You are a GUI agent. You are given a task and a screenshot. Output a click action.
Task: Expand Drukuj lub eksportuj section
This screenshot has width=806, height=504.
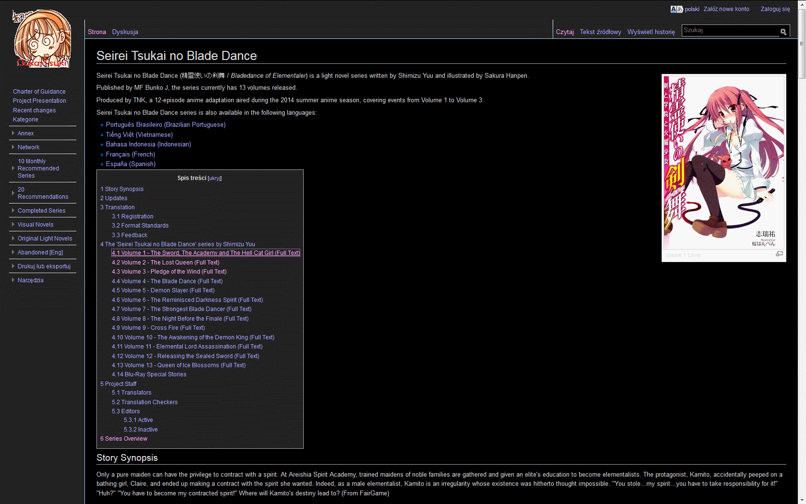click(44, 266)
